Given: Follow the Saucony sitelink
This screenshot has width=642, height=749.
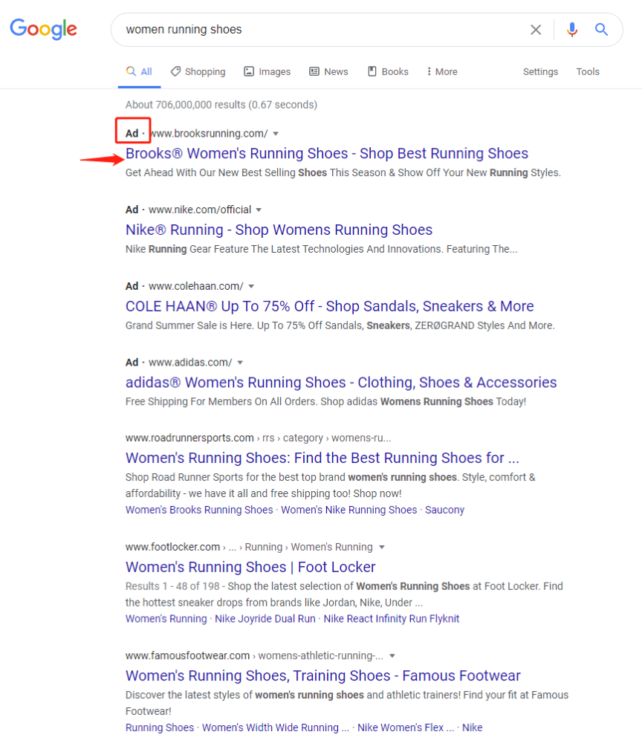Looking at the screenshot, I should coord(444,510).
